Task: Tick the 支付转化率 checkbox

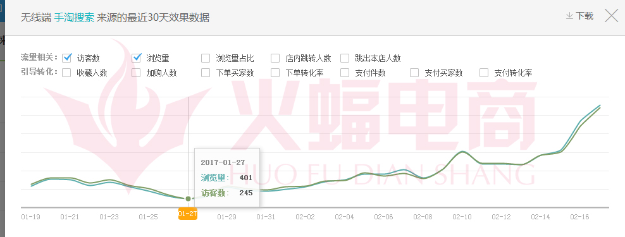Action: click(x=484, y=73)
